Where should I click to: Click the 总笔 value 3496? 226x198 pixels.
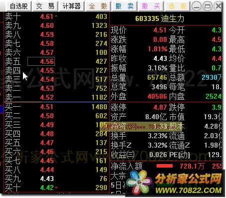pyautogui.click(x=159, y=87)
